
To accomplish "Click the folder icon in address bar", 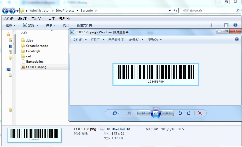I will point(22,11).
